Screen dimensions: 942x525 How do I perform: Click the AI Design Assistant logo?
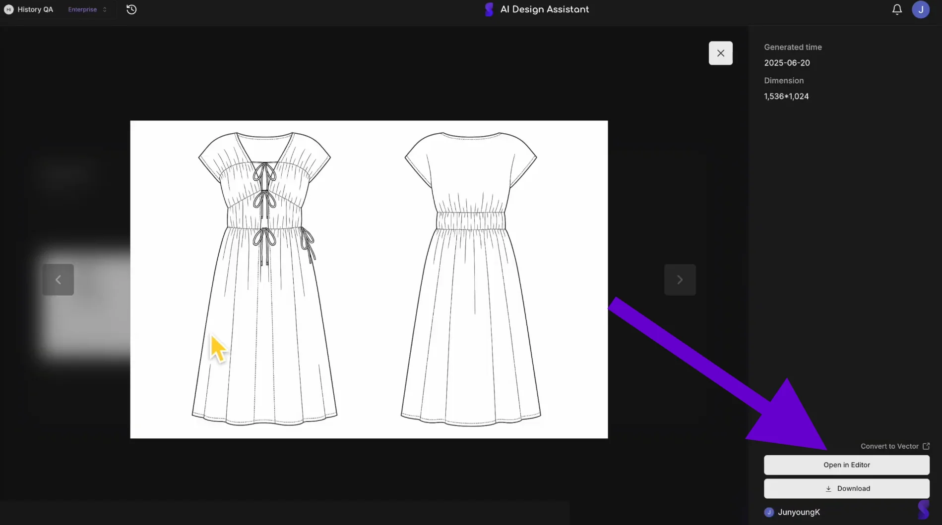point(489,9)
